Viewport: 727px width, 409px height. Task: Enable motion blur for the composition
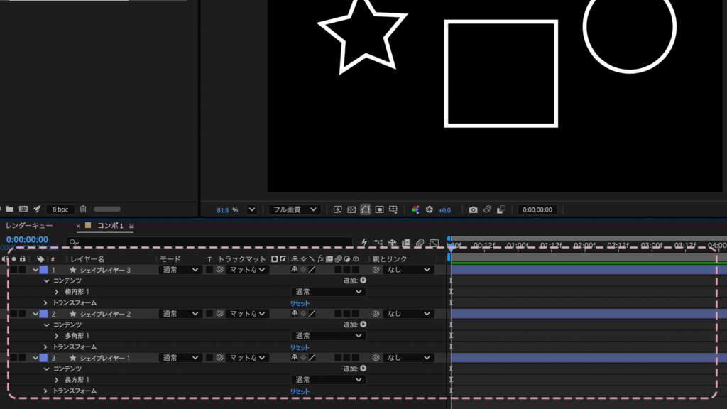[x=420, y=243]
